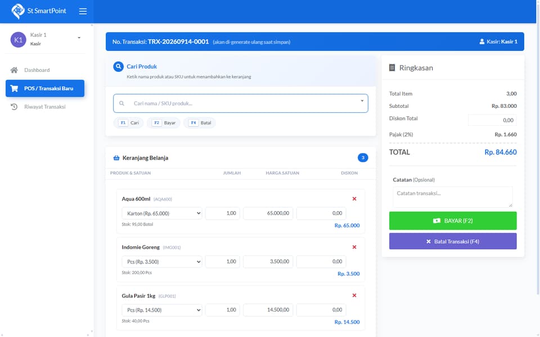Click Batal Transaksi (F4) button
The height and width of the screenshot is (337, 540).
[452, 242]
